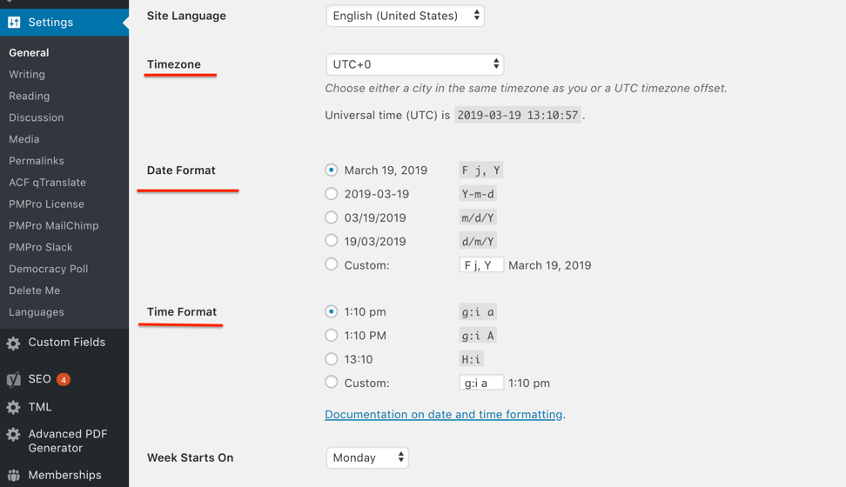Choose the 03/19/2019 date format
This screenshot has width=846, height=487.
[x=332, y=217]
